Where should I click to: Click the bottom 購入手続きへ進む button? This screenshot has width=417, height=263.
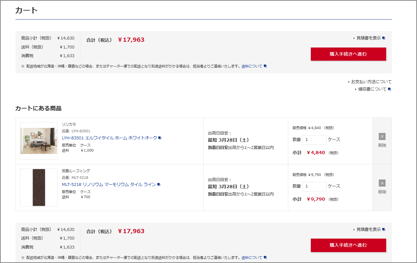click(x=348, y=245)
